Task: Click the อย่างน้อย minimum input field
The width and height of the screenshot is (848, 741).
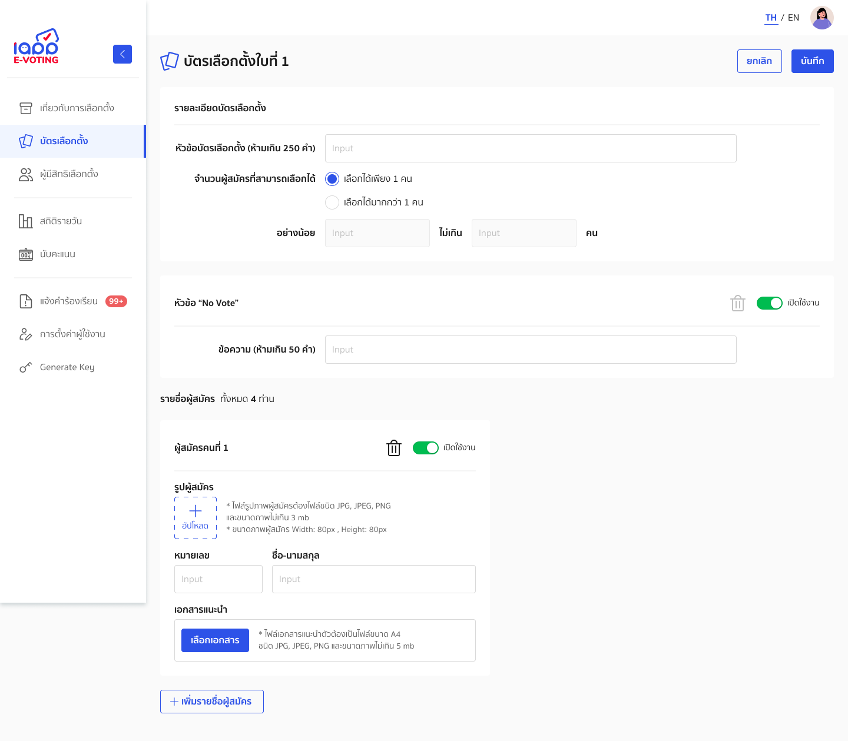Action: (377, 233)
